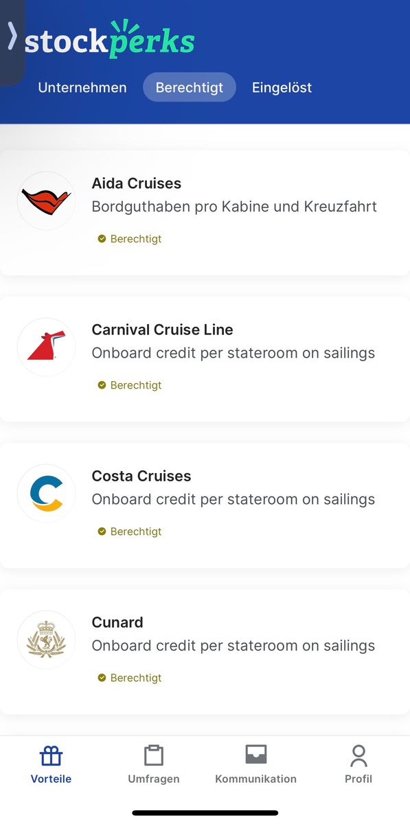Open the Vorteile gift icon
The image size is (410, 824).
coord(51,756)
